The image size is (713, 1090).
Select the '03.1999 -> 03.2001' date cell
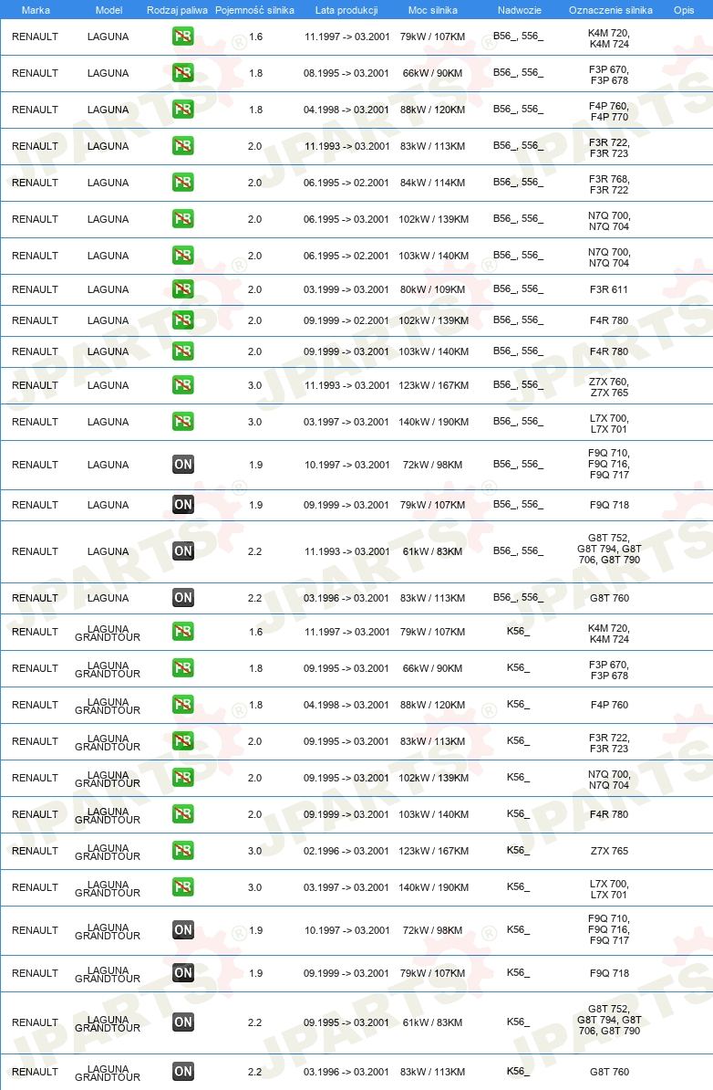click(x=346, y=290)
